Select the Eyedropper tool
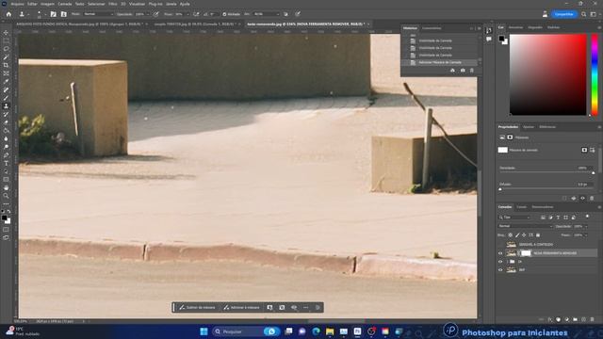 pyautogui.click(x=6, y=82)
